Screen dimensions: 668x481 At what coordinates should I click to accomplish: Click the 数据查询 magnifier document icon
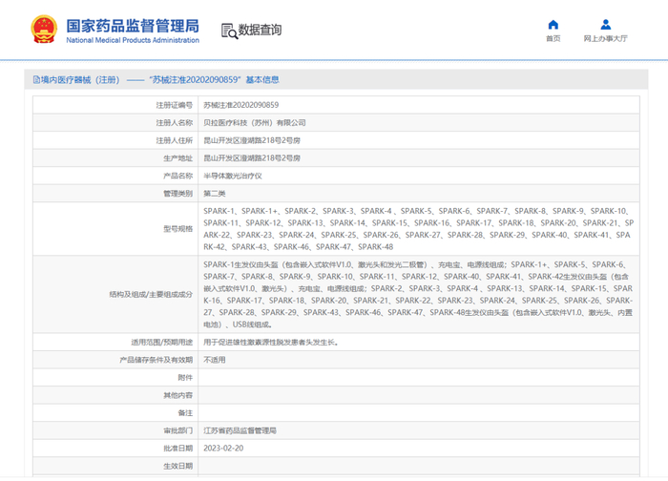(x=229, y=31)
